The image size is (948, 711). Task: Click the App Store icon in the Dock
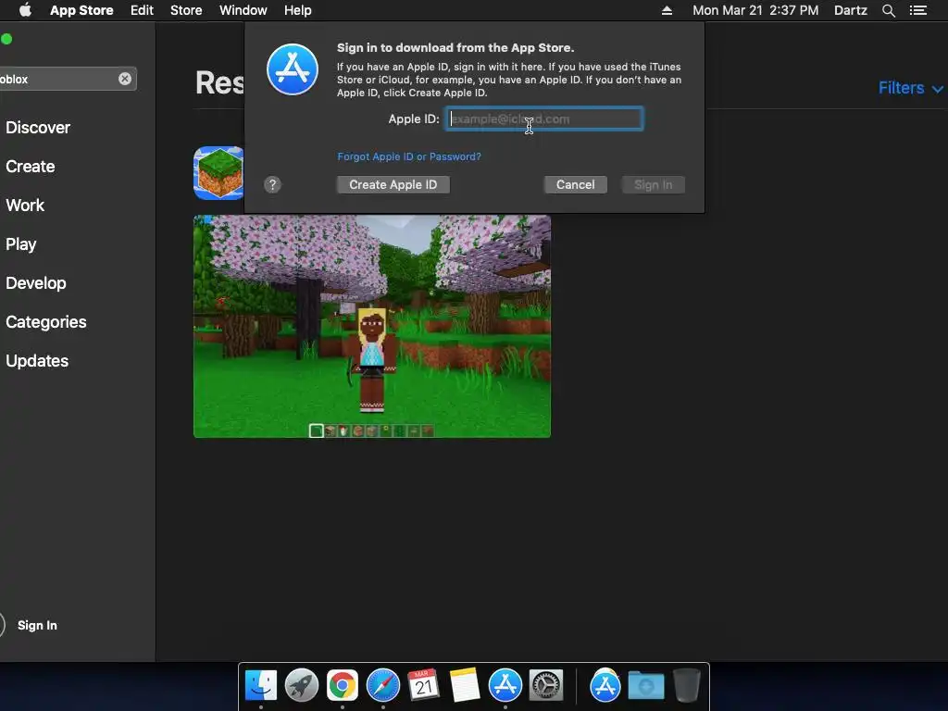(505, 686)
